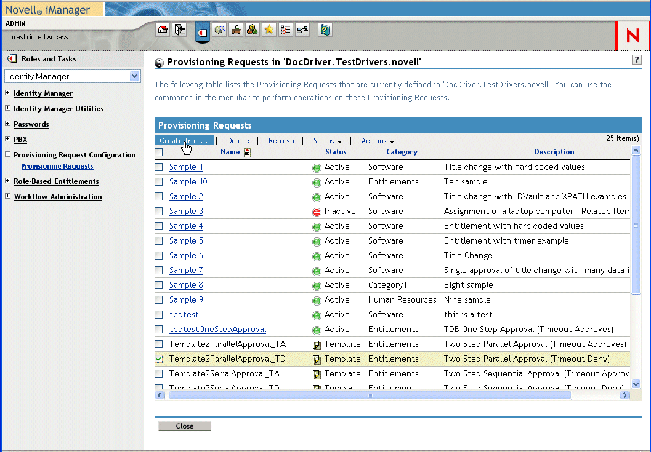Click the checklist Preferences icon
651x452 pixels.
click(285, 30)
